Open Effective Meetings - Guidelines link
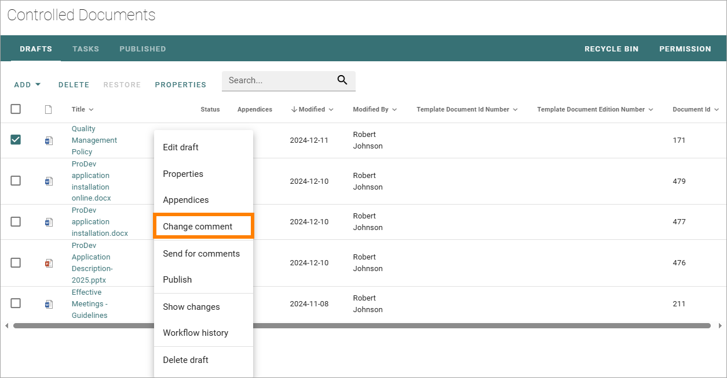Image resolution: width=727 pixels, height=378 pixels. coord(90,304)
